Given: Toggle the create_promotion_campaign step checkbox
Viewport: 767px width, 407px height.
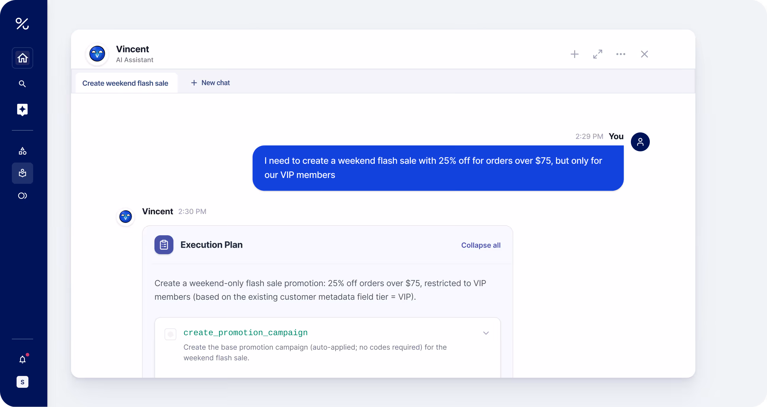Looking at the screenshot, I should (x=171, y=334).
